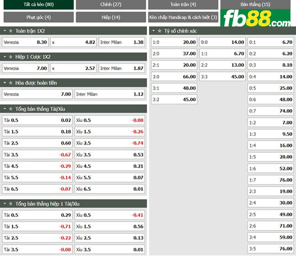Pick first-half Xỉu 0.5 at -0.41

pyautogui.click(x=110, y=215)
